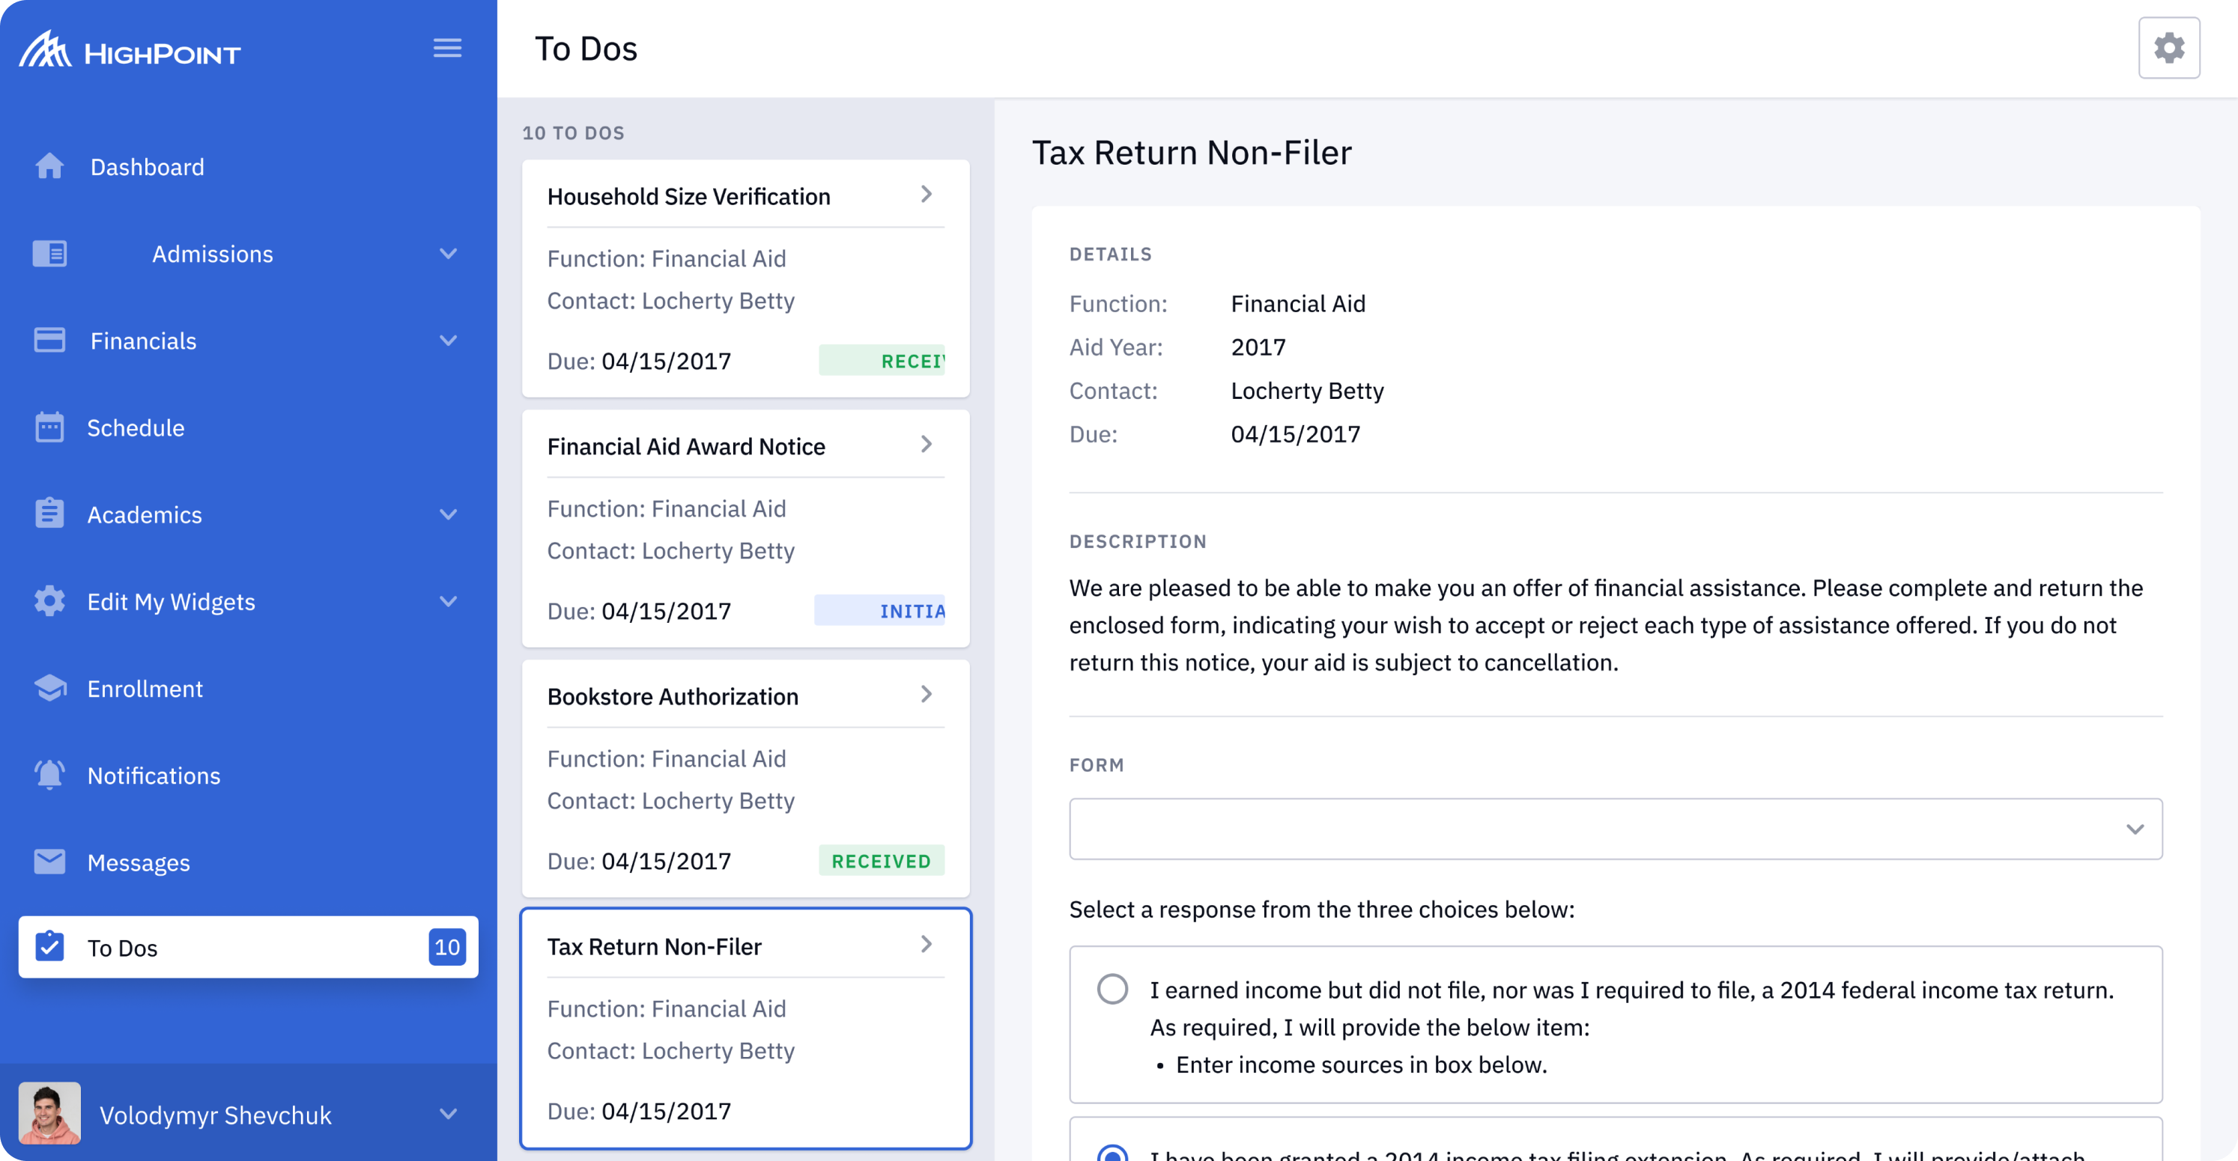Open the Dashboard from sidebar
Screen dimensions: 2238x1161
click(147, 167)
